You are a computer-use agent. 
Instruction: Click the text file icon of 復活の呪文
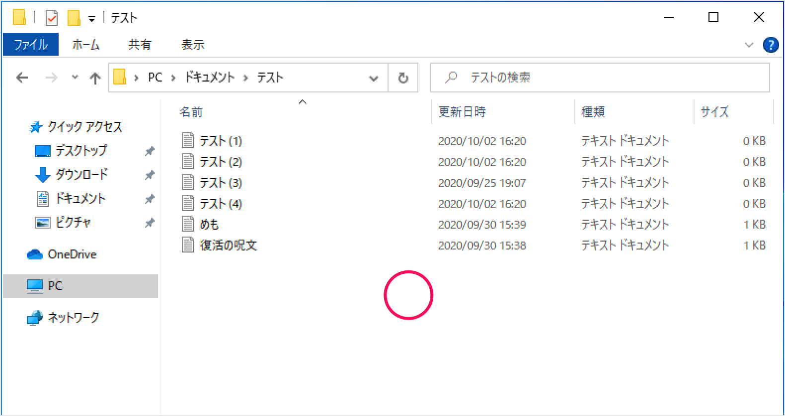click(x=188, y=245)
